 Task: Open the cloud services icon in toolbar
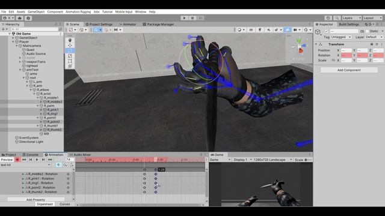click(20, 18)
